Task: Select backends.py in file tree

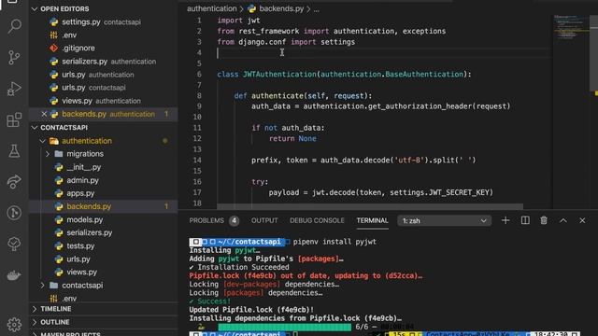Action: pos(89,206)
